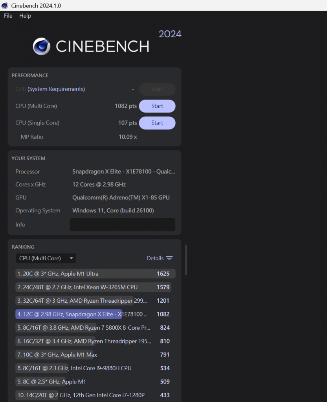The image size is (327, 402).
Task: Click the Windows 11 build 26100 value
Action: coord(113,210)
